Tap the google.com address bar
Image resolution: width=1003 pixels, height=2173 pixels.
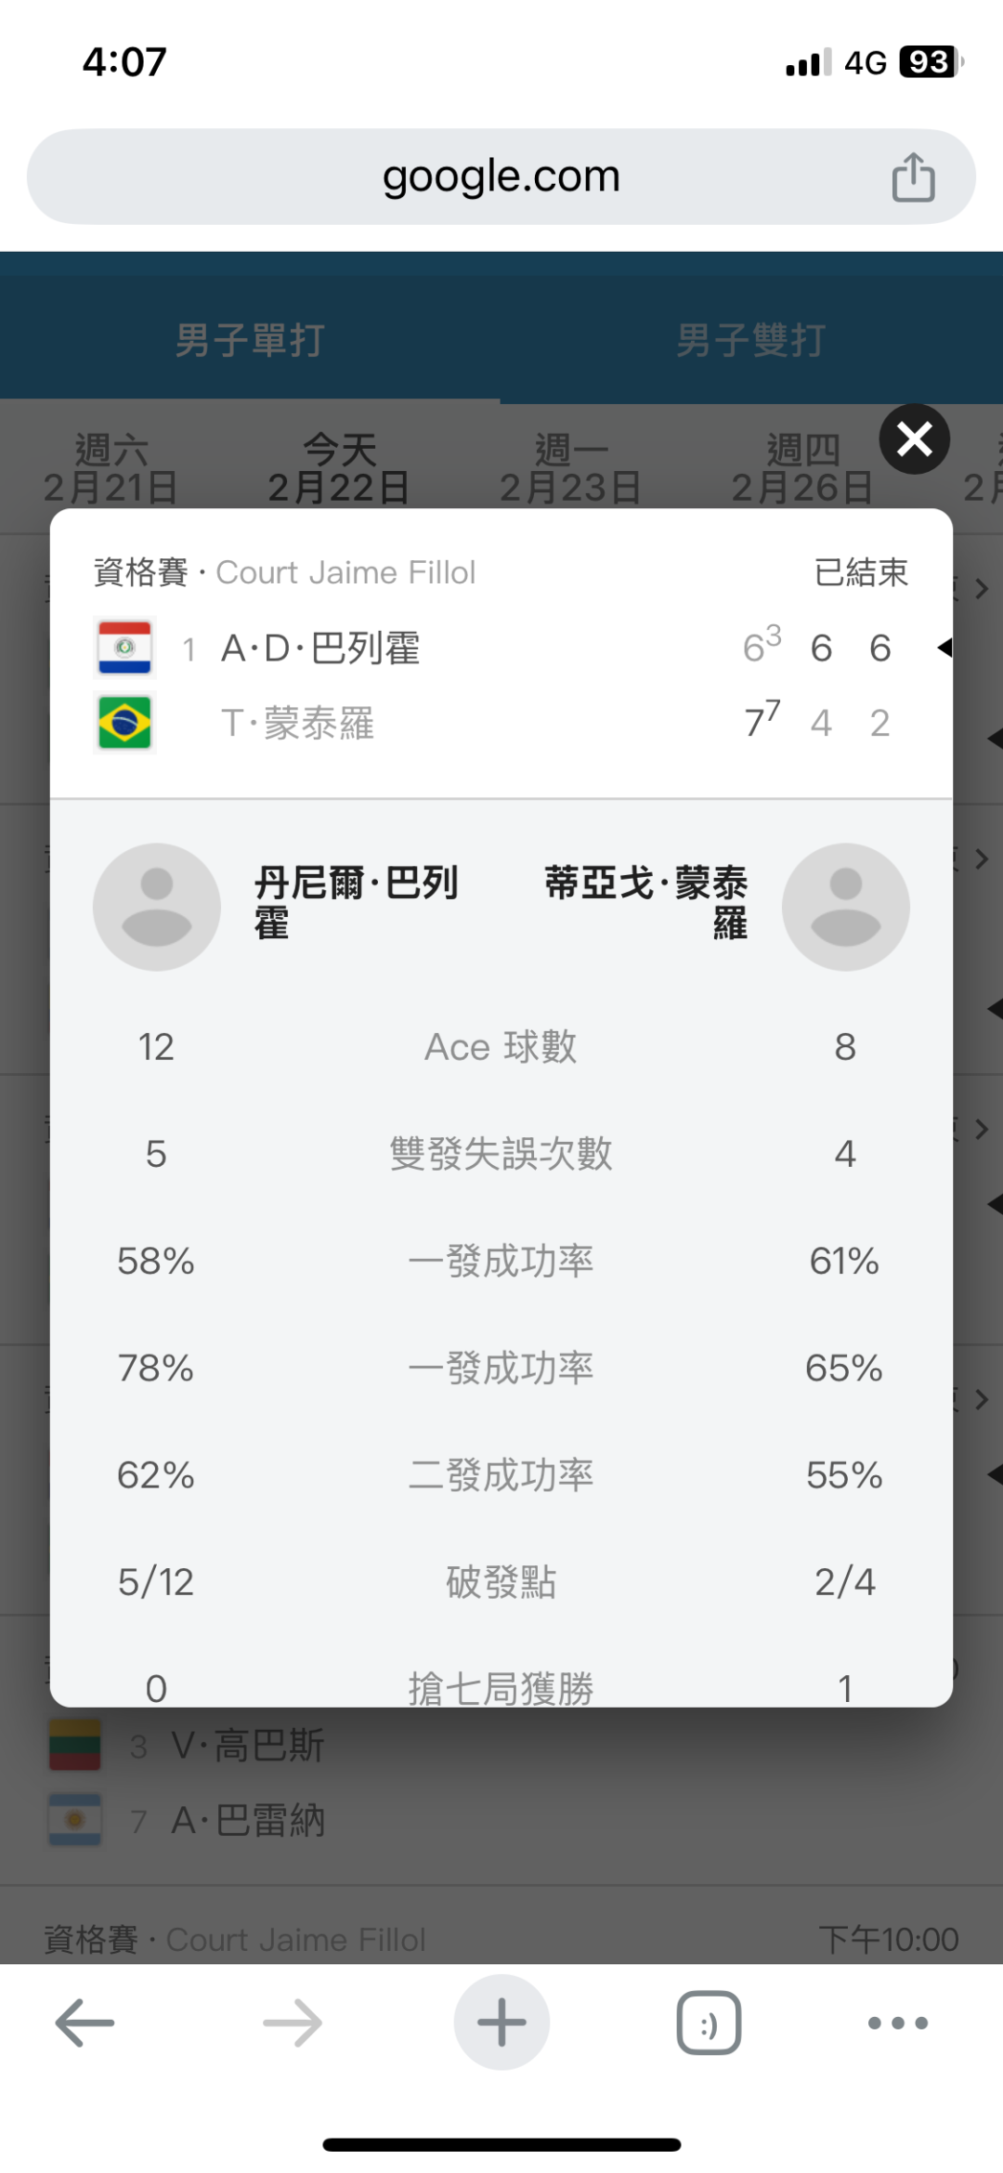pyautogui.click(x=501, y=177)
